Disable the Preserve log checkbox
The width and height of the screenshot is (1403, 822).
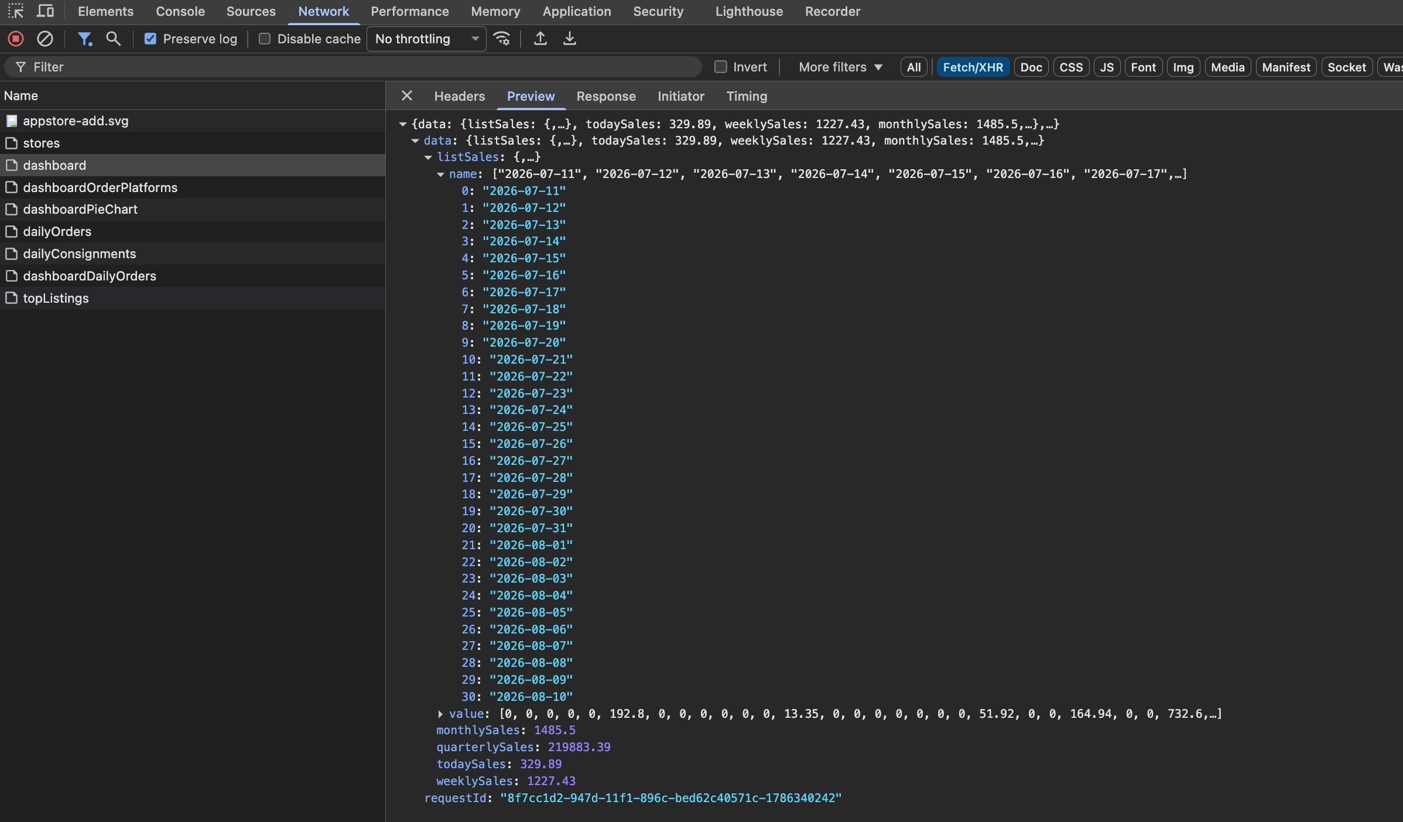click(x=150, y=39)
